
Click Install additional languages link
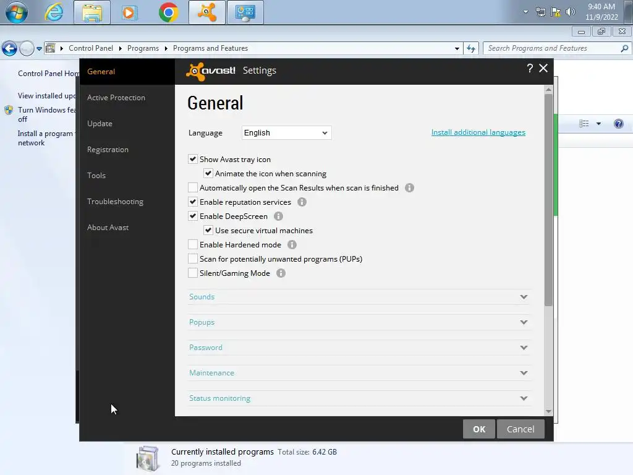478,132
